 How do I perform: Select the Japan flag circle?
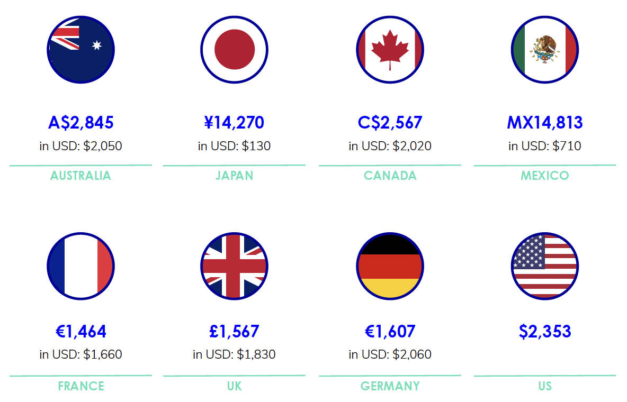pyautogui.click(x=234, y=50)
